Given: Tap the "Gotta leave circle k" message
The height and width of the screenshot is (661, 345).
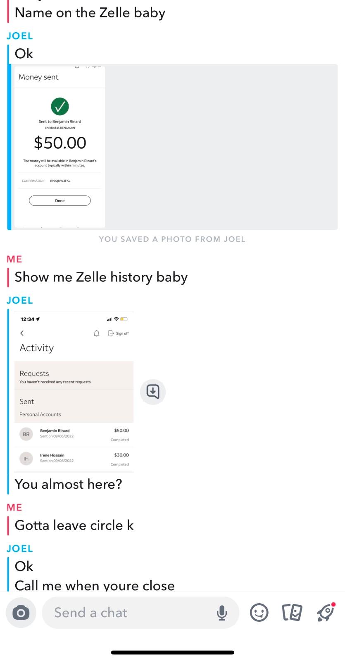Looking at the screenshot, I should pyautogui.click(x=74, y=525).
